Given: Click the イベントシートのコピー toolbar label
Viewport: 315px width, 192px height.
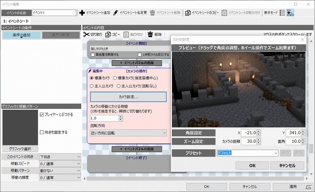Looking at the screenshot, I should point(205,13).
